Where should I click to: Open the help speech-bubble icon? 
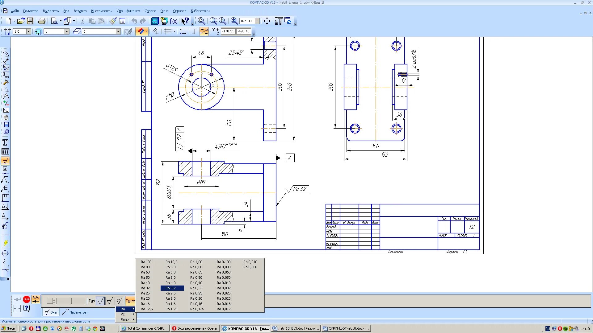click(27, 308)
